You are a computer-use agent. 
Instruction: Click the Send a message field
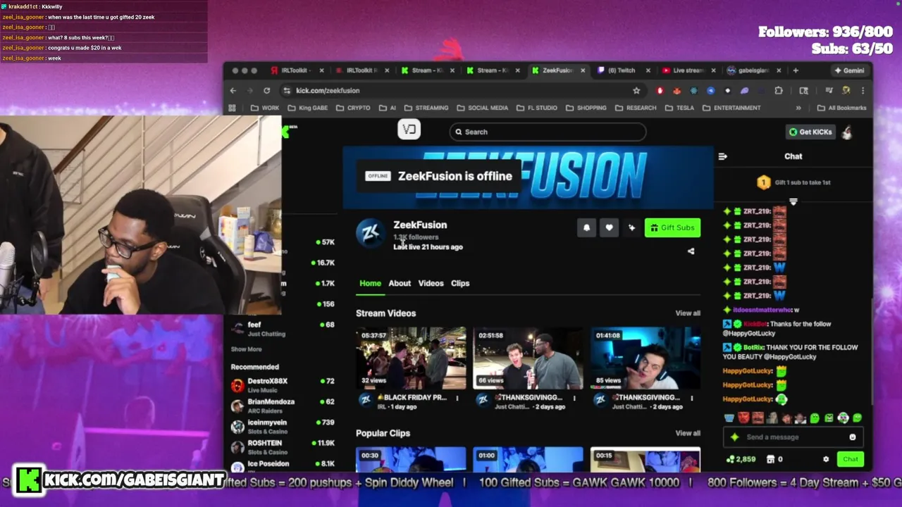pyautogui.click(x=793, y=437)
